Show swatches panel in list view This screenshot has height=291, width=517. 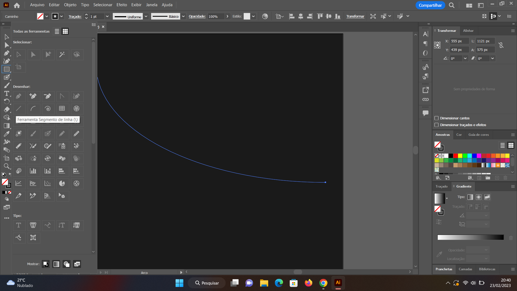(502, 145)
